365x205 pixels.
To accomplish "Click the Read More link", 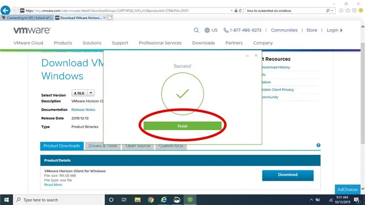I will pyautogui.click(x=53, y=184).
